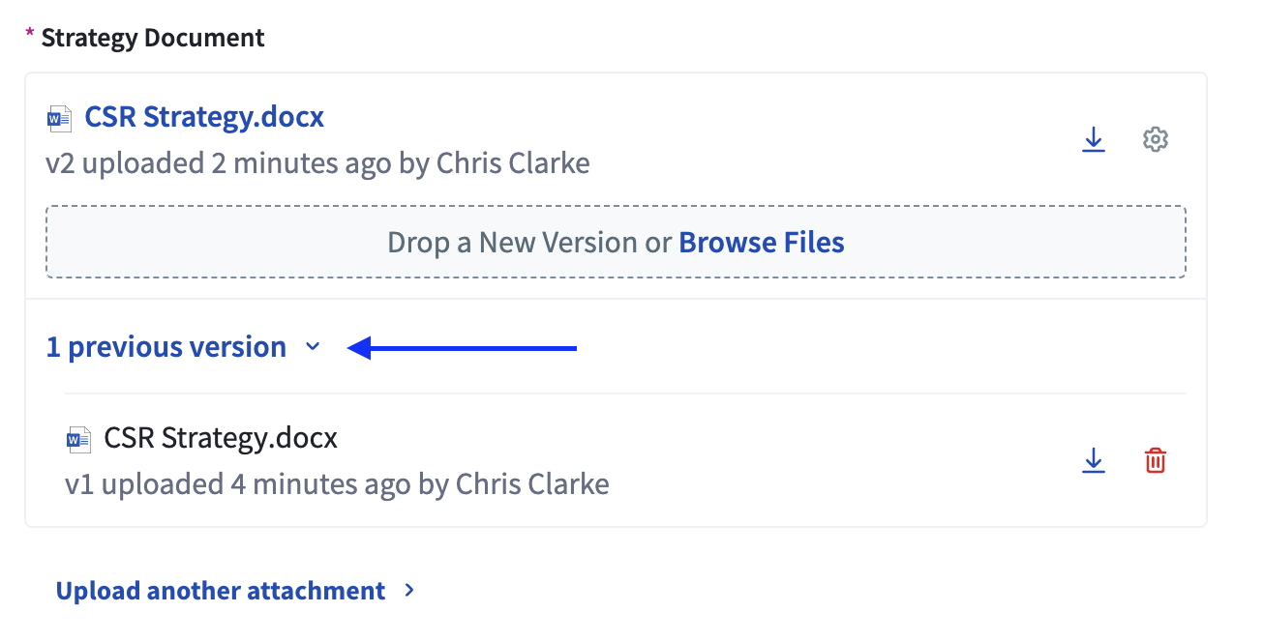1264x642 pixels.
Task: Download the previous v1 version file
Action: (1093, 461)
